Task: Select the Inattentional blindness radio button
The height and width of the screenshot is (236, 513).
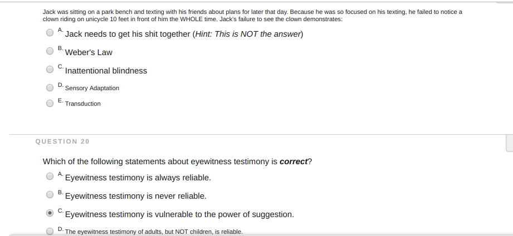Action: 50,69
